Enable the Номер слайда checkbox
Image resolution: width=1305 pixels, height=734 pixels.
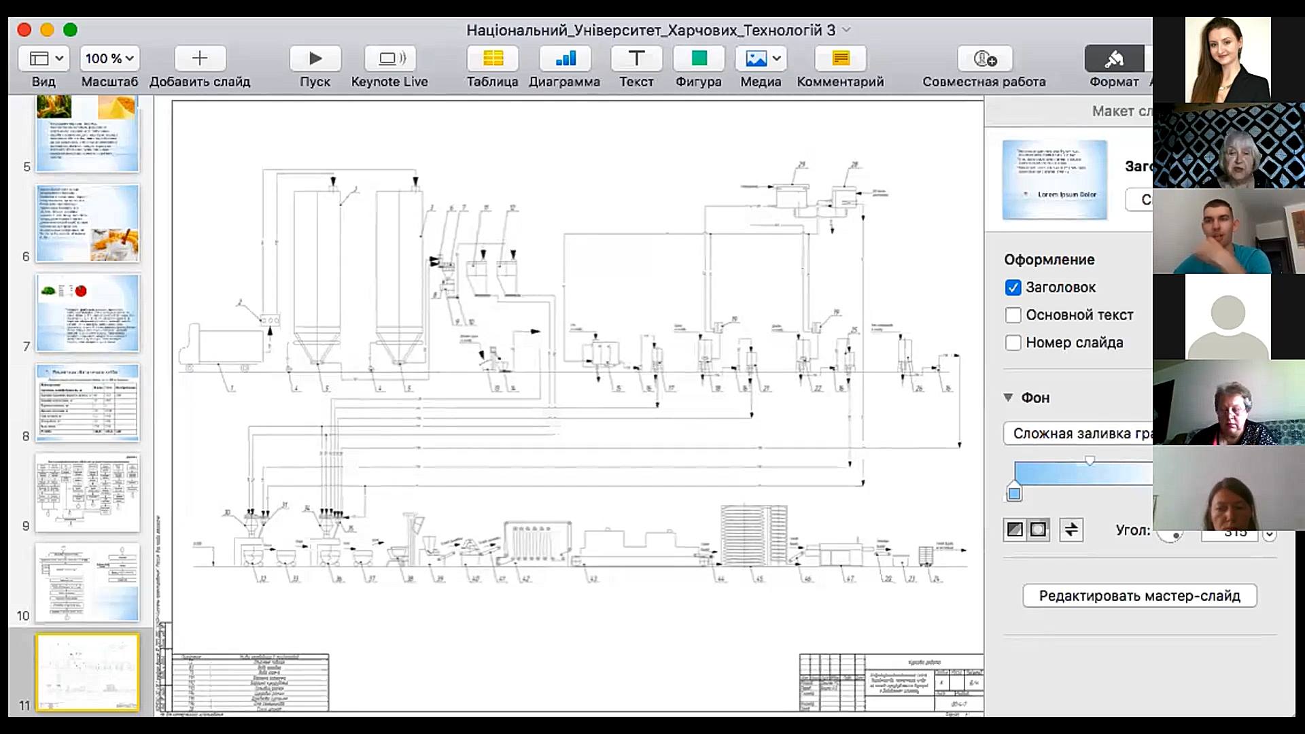1013,343
